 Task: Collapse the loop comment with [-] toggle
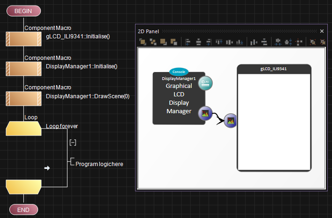(73, 142)
